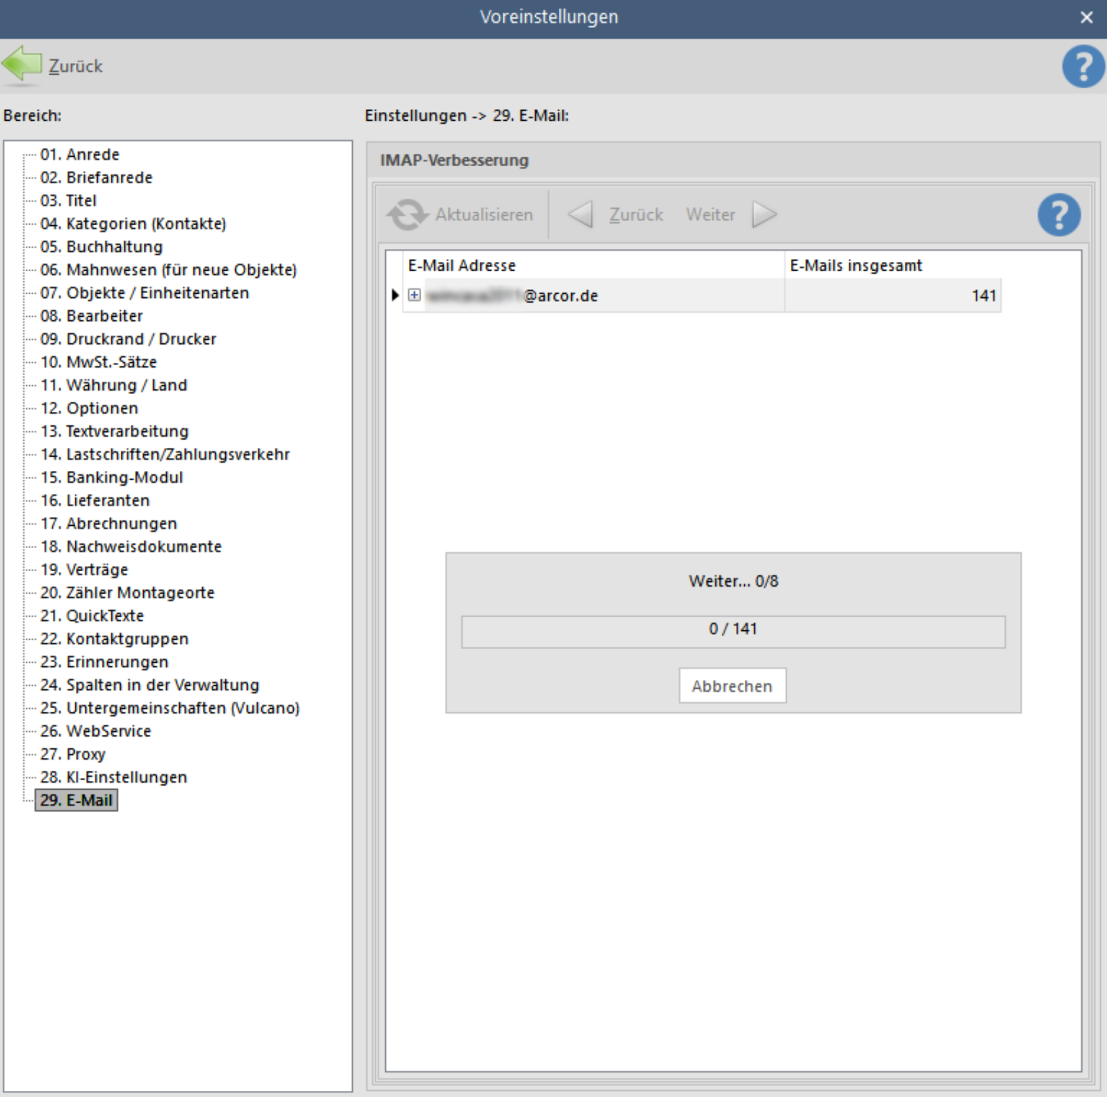Select 01. Anrede in the tree
1107x1097 pixels.
79,155
